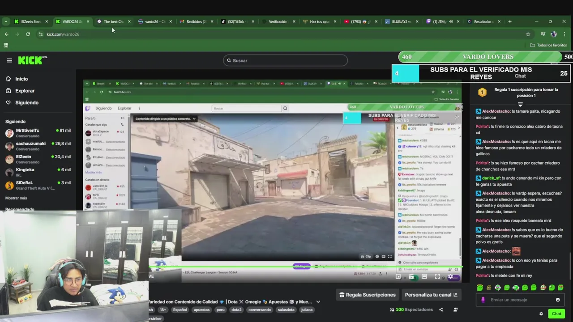Screen dimensions: 573x322
Task: Bookmark this page with the star icon
Action: (x=528, y=34)
